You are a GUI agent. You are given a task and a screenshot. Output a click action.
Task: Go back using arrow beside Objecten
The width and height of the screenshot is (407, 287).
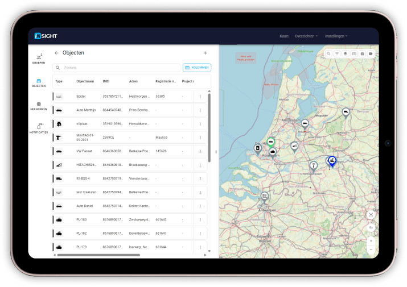(x=56, y=53)
